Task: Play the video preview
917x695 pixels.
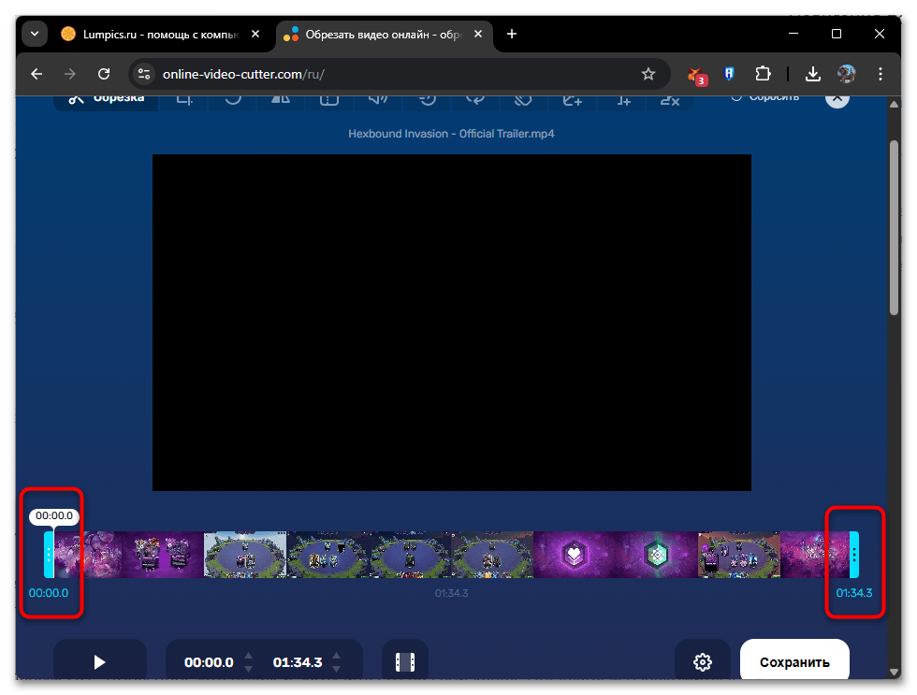Action: pos(99,661)
